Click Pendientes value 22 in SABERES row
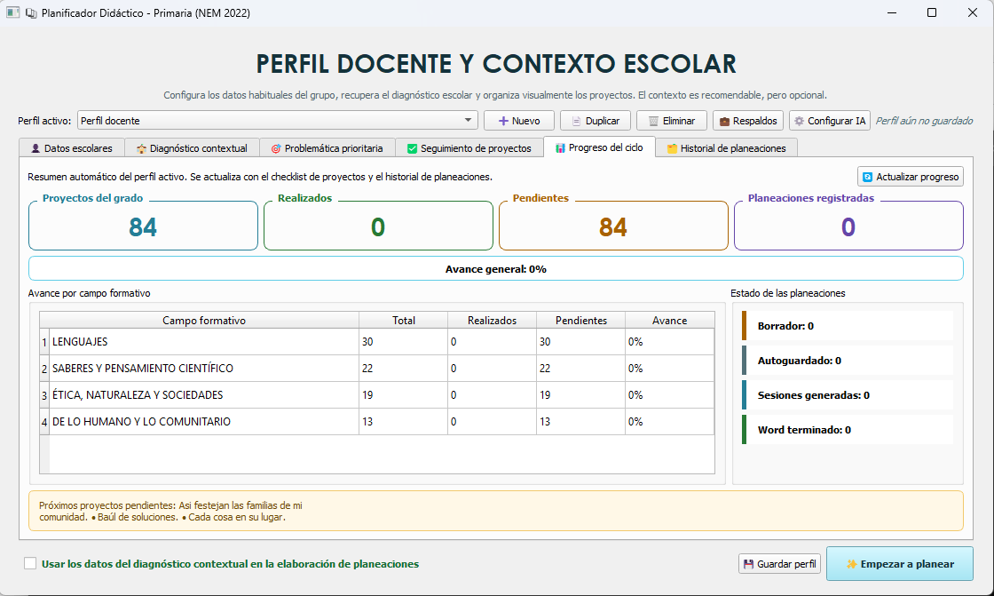Screen dimensions: 994x596 [580, 368]
